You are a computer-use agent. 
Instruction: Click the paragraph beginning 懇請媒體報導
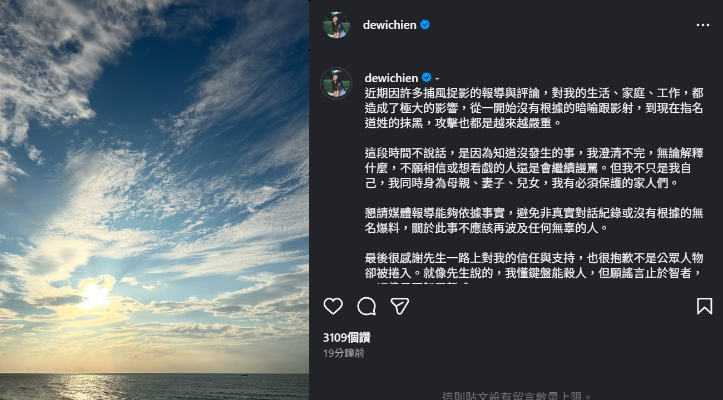[534, 220]
